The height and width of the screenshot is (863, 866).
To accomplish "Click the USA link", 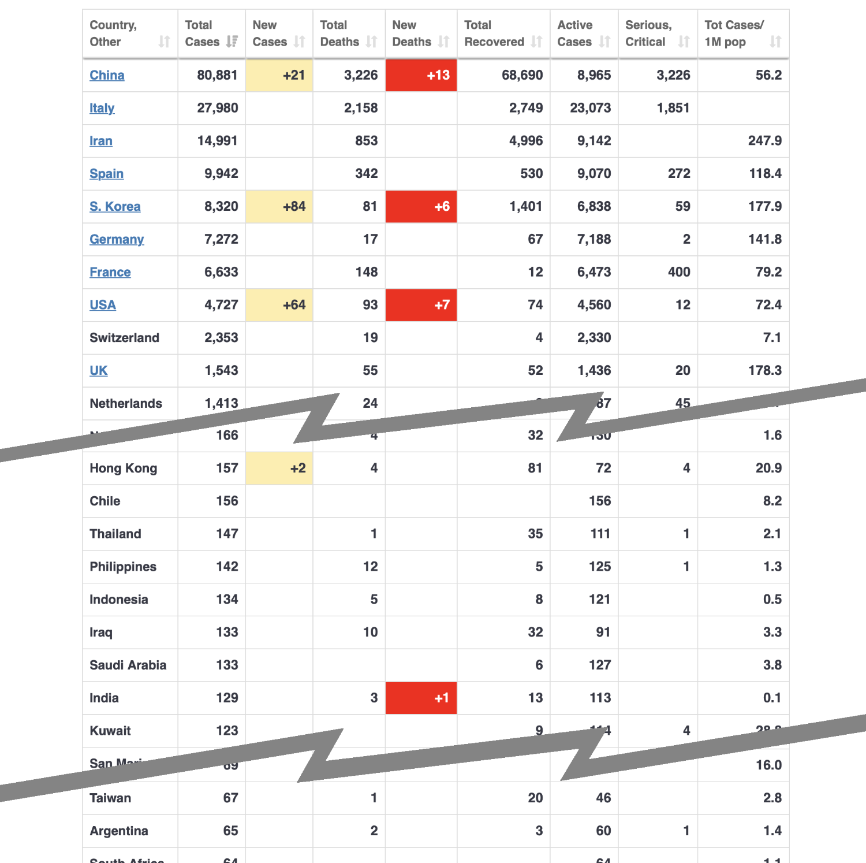I will [103, 305].
